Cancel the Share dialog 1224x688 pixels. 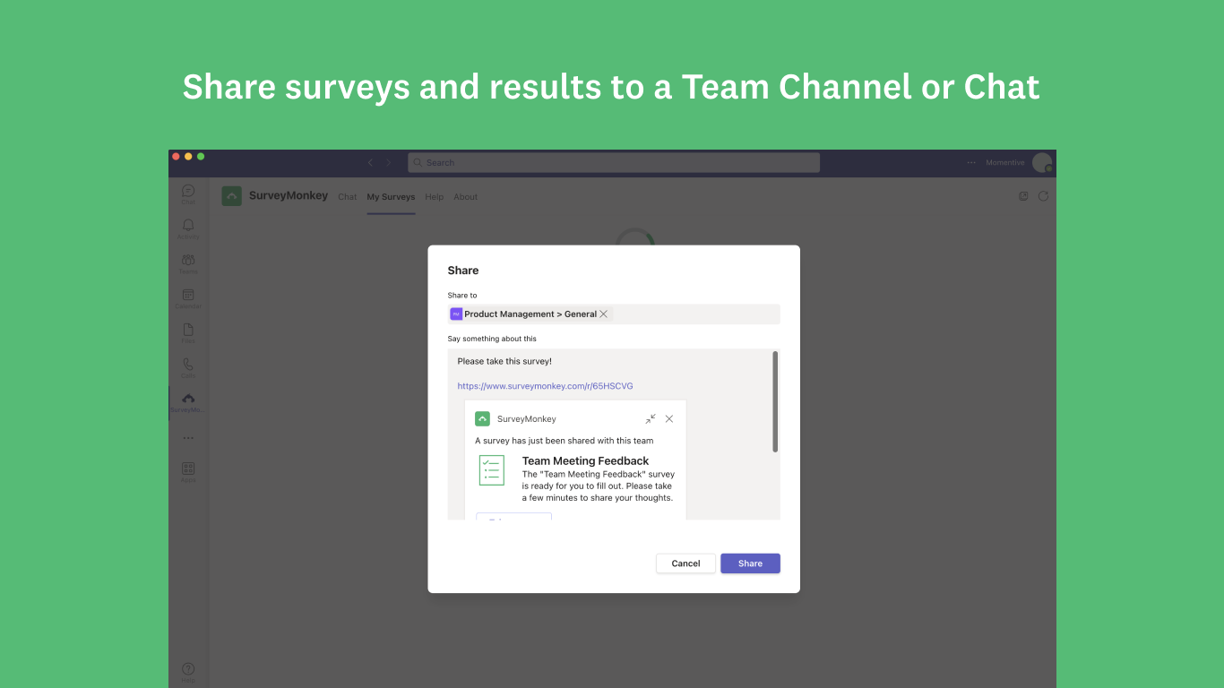pyautogui.click(x=685, y=563)
